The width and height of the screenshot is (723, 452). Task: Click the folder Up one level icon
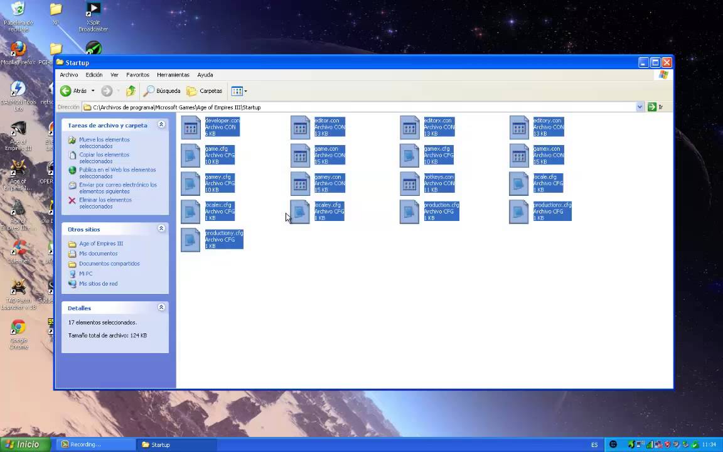click(131, 91)
